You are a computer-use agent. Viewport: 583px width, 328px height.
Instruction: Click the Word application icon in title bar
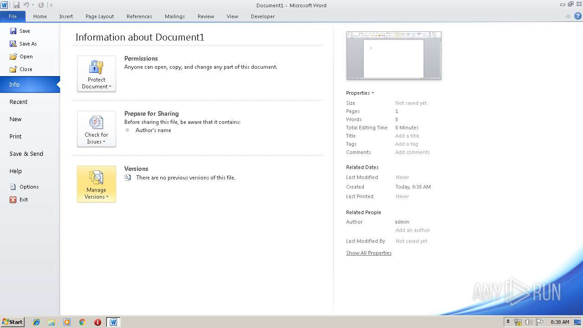pyautogui.click(x=5, y=5)
